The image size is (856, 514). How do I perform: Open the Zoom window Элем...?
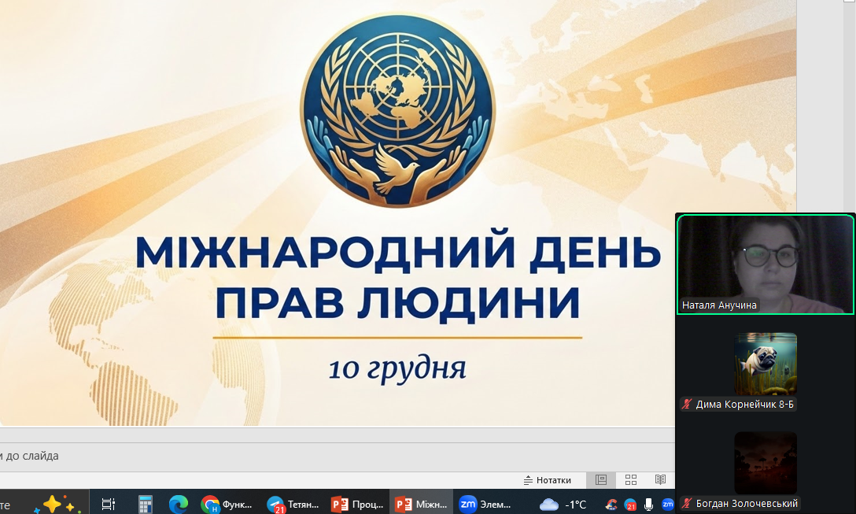(x=485, y=504)
